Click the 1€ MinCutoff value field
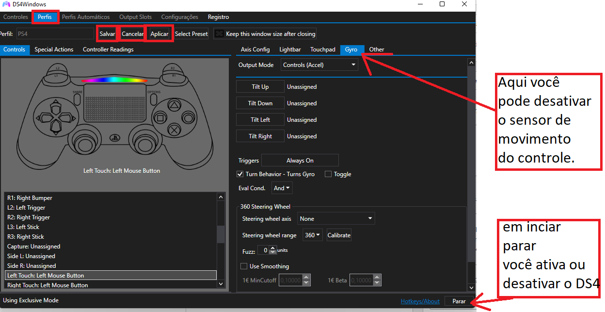The image size is (605, 312). point(291,280)
